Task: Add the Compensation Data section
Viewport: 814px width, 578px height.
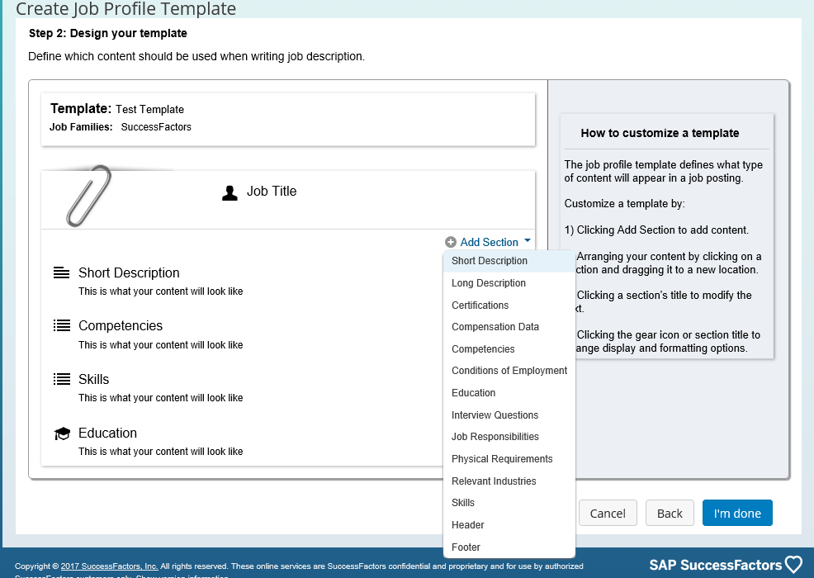Action: tap(509, 327)
